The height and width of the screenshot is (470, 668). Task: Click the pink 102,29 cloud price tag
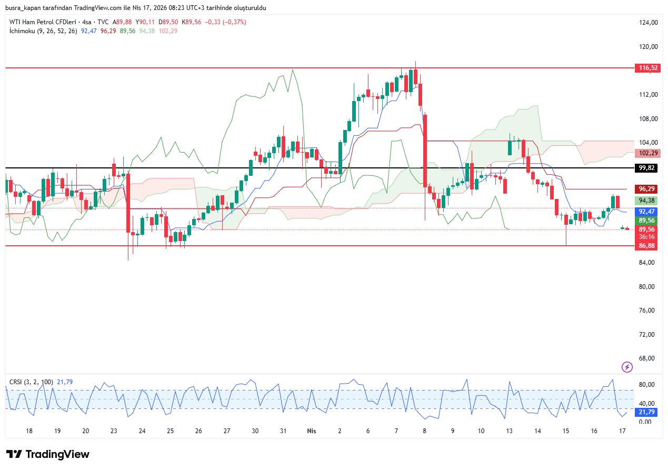click(649, 153)
